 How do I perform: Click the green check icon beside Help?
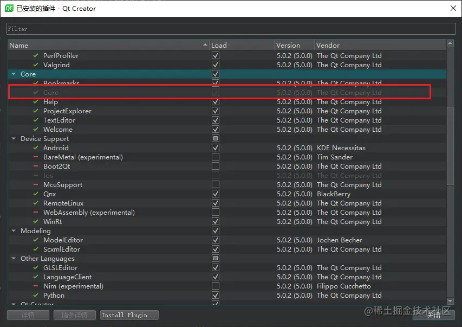36,101
